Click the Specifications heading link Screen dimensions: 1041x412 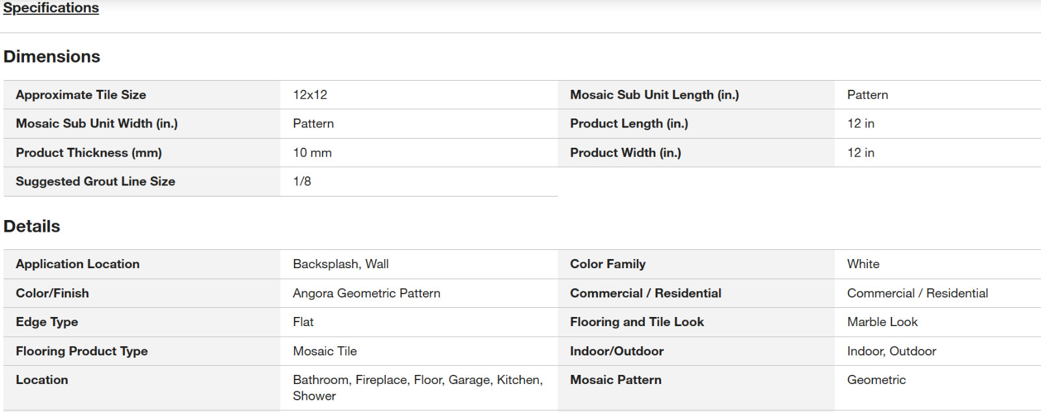pos(51,7)
